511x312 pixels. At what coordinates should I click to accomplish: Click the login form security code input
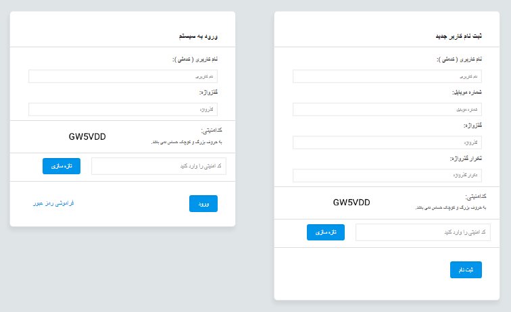coord(159,166)
